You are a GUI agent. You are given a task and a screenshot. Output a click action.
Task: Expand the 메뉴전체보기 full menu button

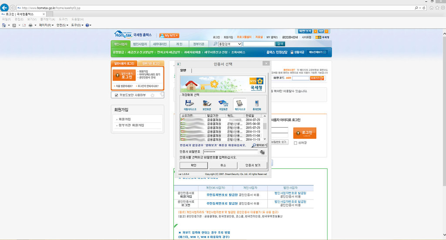coord(318,52)
